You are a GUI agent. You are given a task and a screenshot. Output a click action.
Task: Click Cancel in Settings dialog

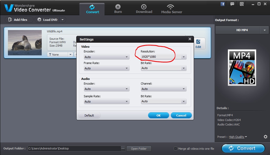pos(181,115)
